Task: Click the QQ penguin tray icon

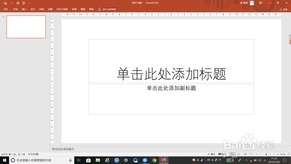Action: [x=251, y=160]
